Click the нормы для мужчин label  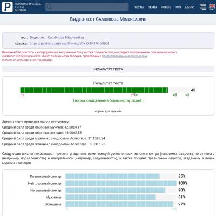[108, 111]
